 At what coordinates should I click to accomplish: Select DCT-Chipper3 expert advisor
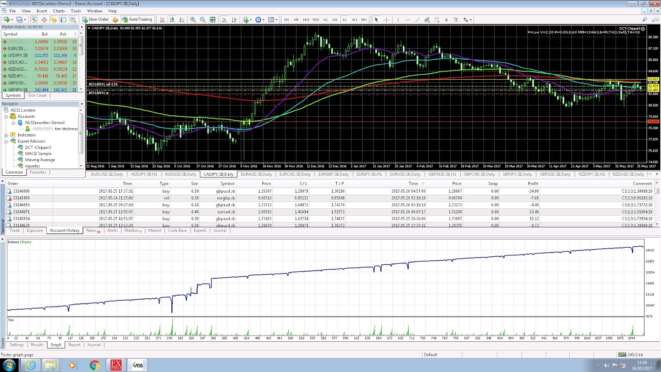coord(38,148)
